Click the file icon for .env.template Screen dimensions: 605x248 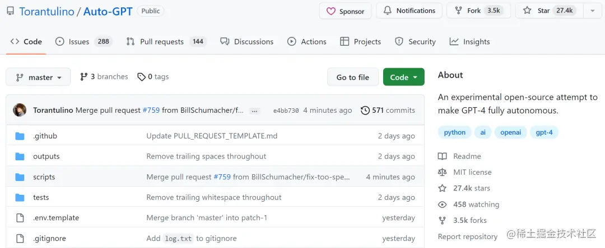(20, 218)
